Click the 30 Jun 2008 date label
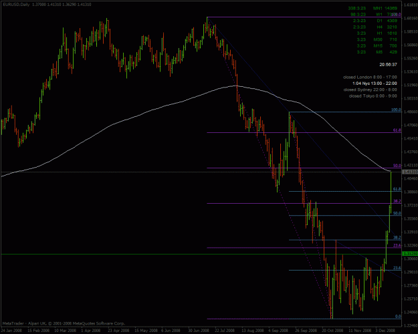The width and height of the screenshot is (418, 334). (x=199, y=331)
